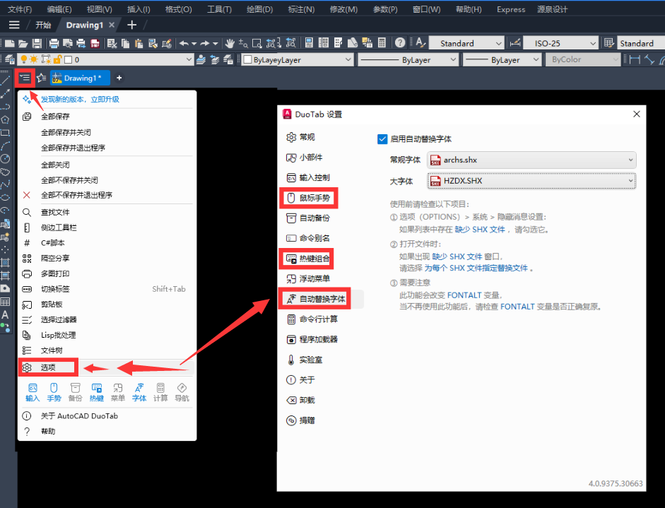Click the 计算 calculator quick toggle
Image resolution: width=665 pixels, height=508 pixels.
point(160,392)
